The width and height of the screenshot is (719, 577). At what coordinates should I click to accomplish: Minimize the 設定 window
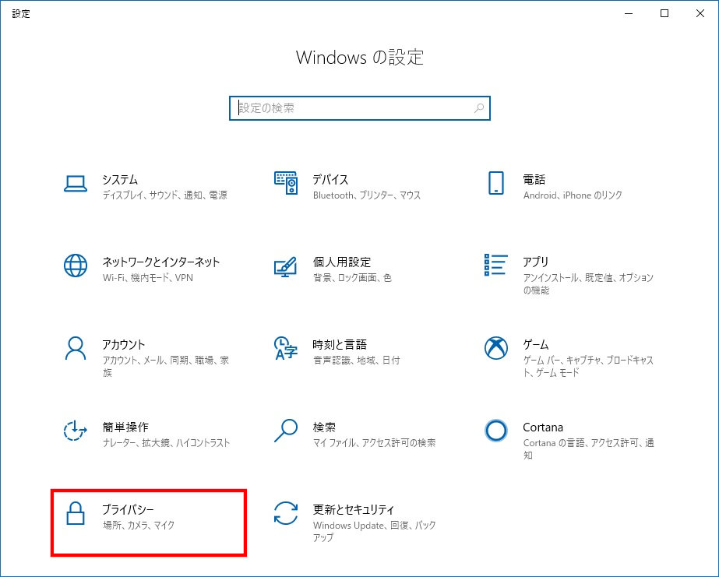tap(629, 13)
